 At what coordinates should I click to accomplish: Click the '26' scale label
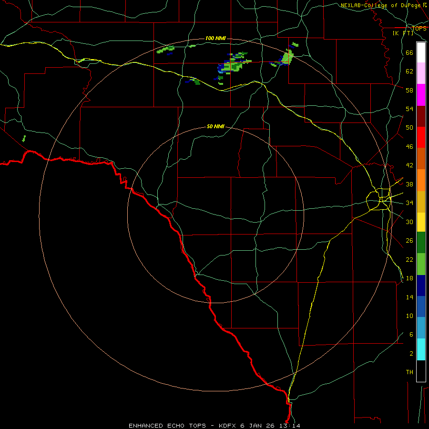coord(409,241)
